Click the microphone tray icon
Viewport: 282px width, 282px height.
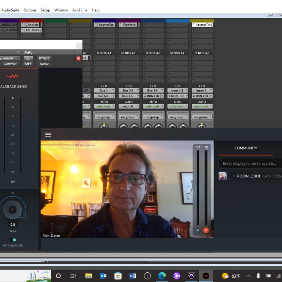(x=258, y=276)
